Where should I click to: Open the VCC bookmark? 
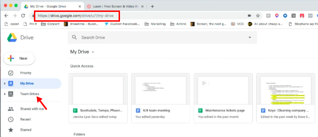click(237, 24)
